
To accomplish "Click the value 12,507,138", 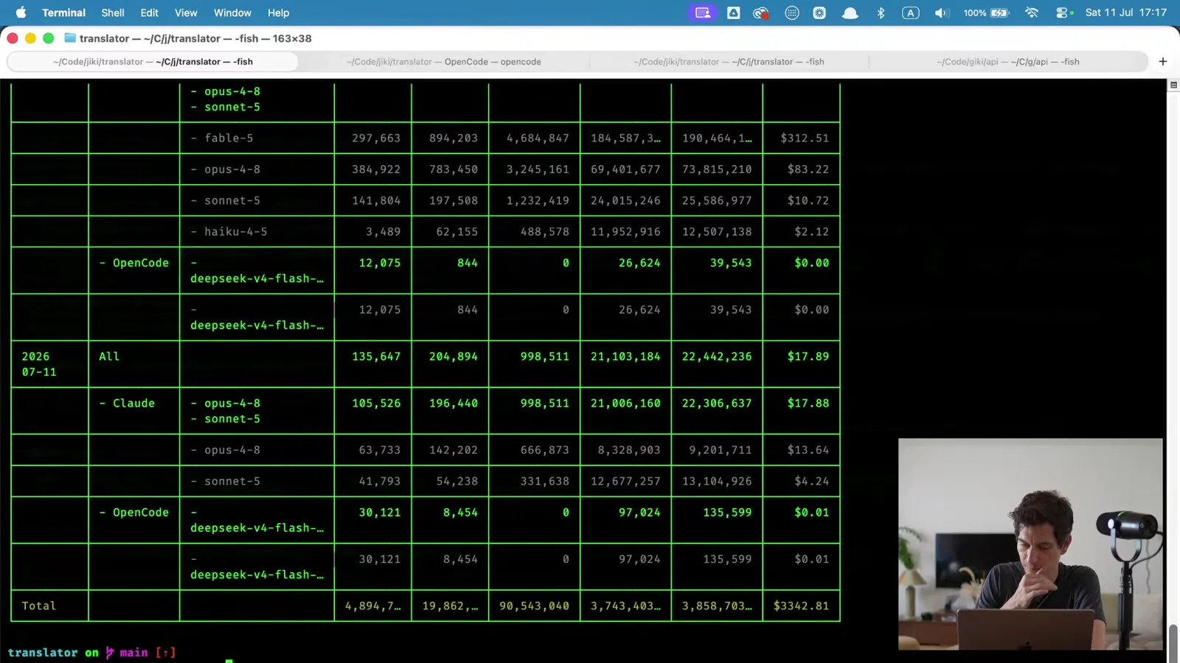I will pos(717,232).
